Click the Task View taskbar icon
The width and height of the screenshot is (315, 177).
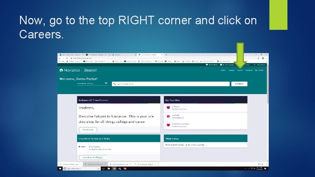pos(103,168)
